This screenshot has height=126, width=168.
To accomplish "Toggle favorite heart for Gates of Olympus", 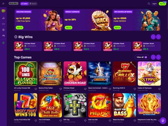I will [x=159, y=89].
